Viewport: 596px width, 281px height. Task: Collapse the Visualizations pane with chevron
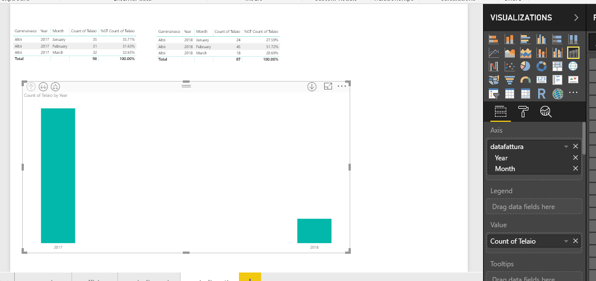(576, 18)
